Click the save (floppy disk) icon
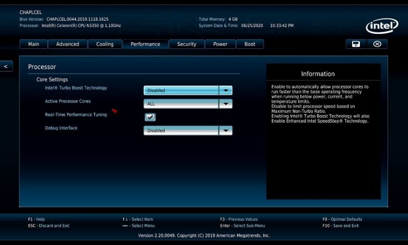408x245 pixels. pyautogui.click(x=356, y=44)
